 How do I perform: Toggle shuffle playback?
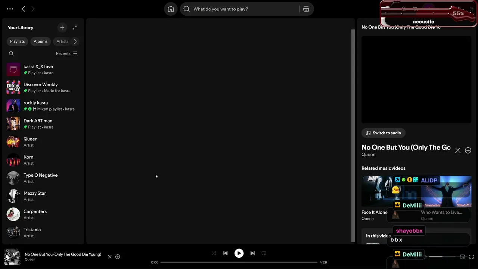pyautogui.click(x=214, y=253)
